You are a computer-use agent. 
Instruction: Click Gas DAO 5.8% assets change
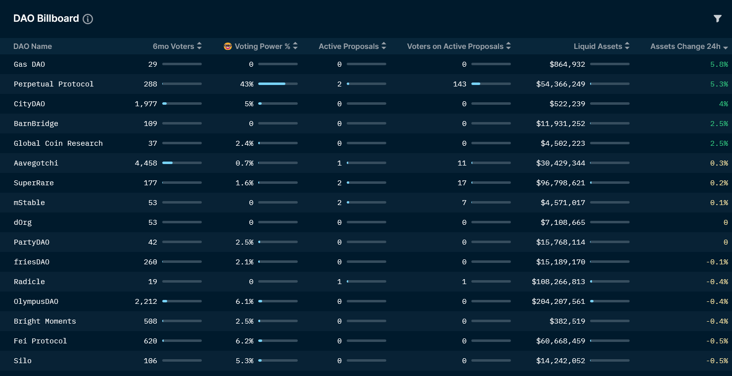click(x=719, y=64)
